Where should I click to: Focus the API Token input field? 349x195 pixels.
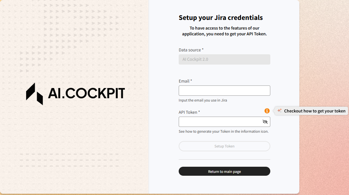[220, 122]
